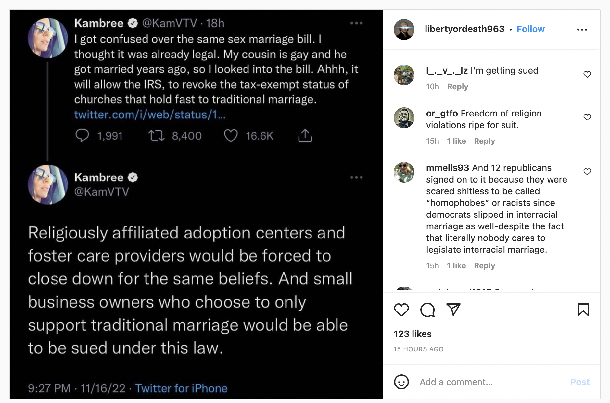Like the post using the heart icon
The width and height of the screenshot is (610, 403).
[x=402, y=310]
